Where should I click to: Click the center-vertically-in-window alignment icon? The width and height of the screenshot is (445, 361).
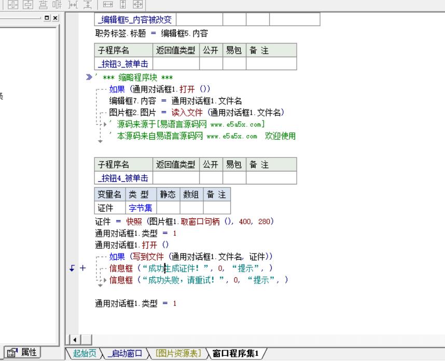(28, 5)
